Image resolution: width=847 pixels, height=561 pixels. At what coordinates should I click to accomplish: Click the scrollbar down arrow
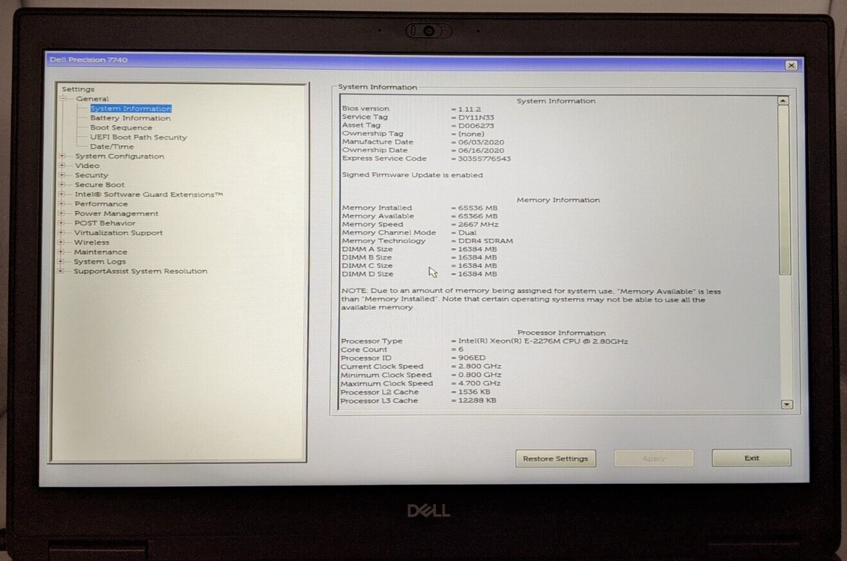click(x=786, y=404)
